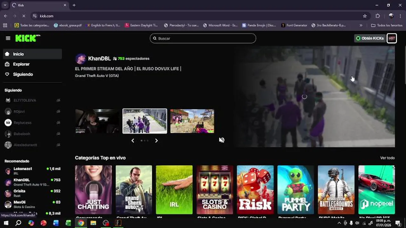Open the Panda Emojis bookmark
The width and height of the screenshot is (406, 228).
pos(259,25)
